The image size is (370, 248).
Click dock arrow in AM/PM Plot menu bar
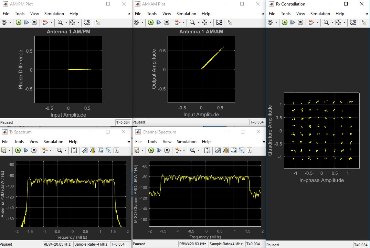(x=129, y=14)
